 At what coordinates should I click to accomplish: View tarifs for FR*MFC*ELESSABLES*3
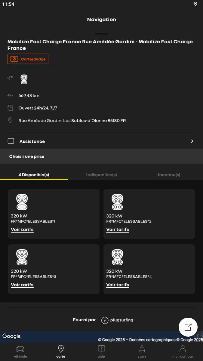pos(22,285)
